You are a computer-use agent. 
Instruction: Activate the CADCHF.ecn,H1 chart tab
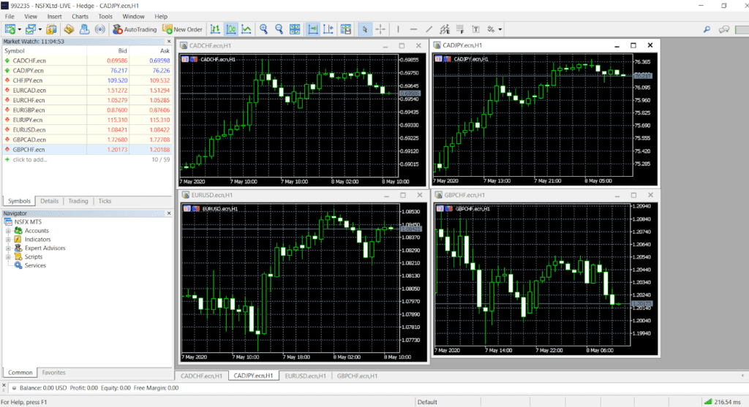(202, 376)
